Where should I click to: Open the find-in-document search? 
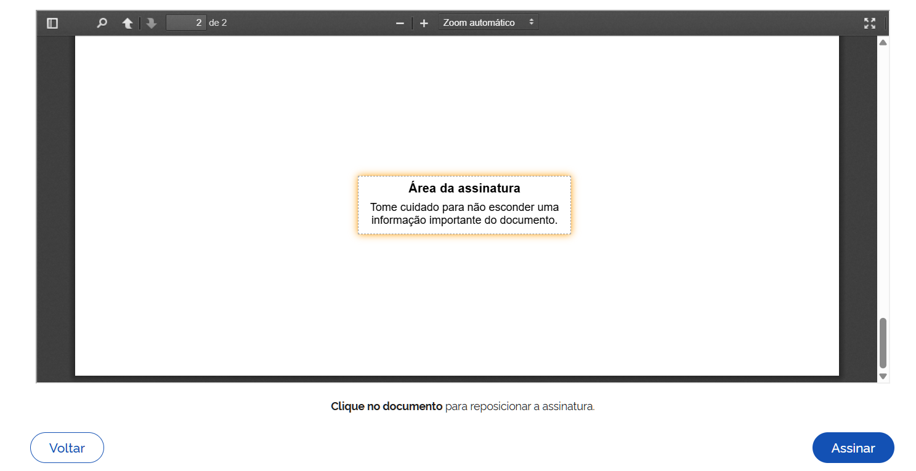pos(102,23)
